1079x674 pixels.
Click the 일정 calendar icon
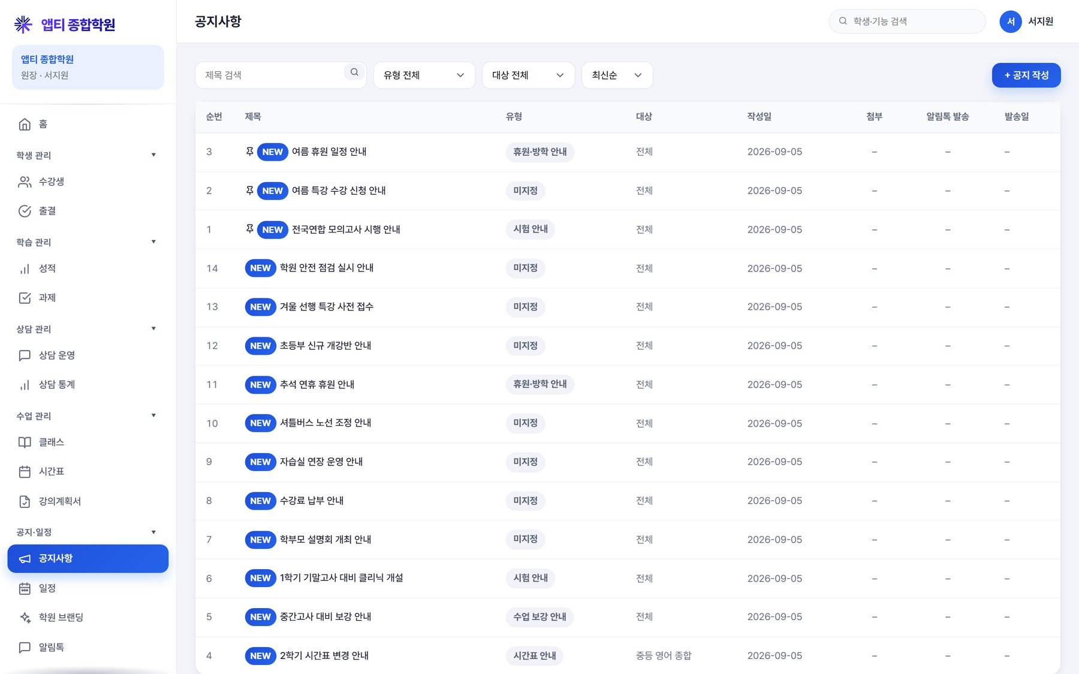pyautogui.click(x=25, y=588)
